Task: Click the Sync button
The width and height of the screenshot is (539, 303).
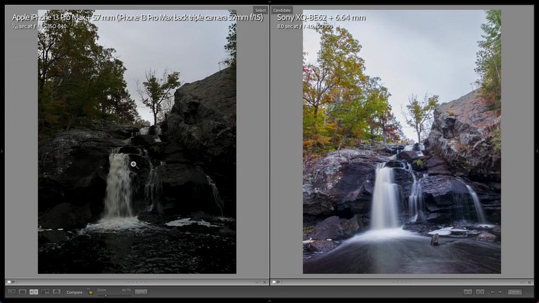Action: click(141, 292)
